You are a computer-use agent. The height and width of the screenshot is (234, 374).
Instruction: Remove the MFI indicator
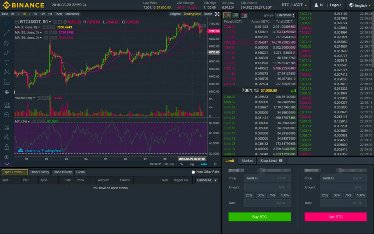43,121
